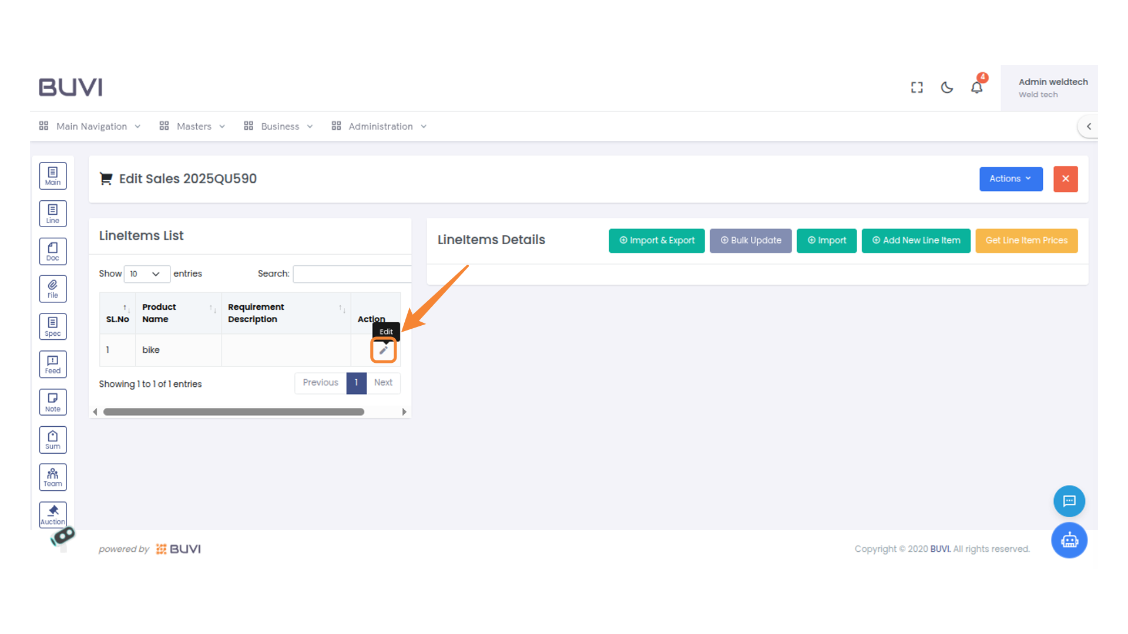Toggle dark mode moon icon
1128x634 pixels.
946,87
